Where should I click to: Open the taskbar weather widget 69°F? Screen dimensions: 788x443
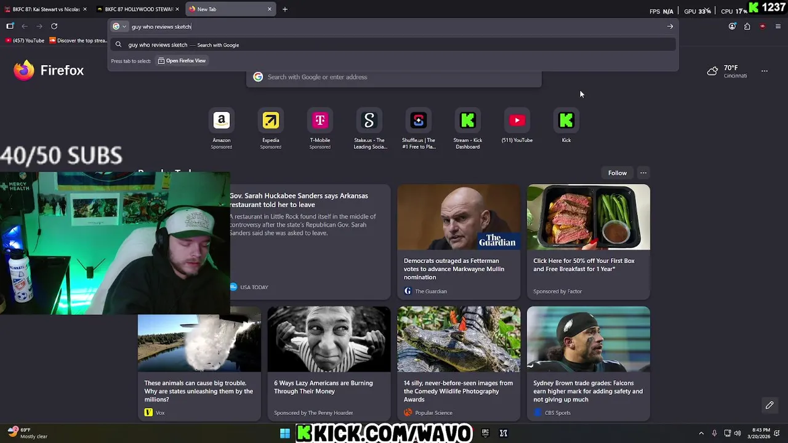(x=28, y=433)
